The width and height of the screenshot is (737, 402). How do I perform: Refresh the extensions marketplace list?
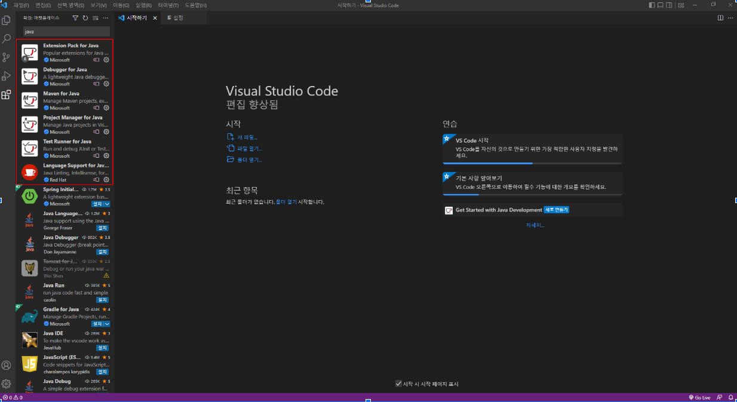tap(85, 18)
